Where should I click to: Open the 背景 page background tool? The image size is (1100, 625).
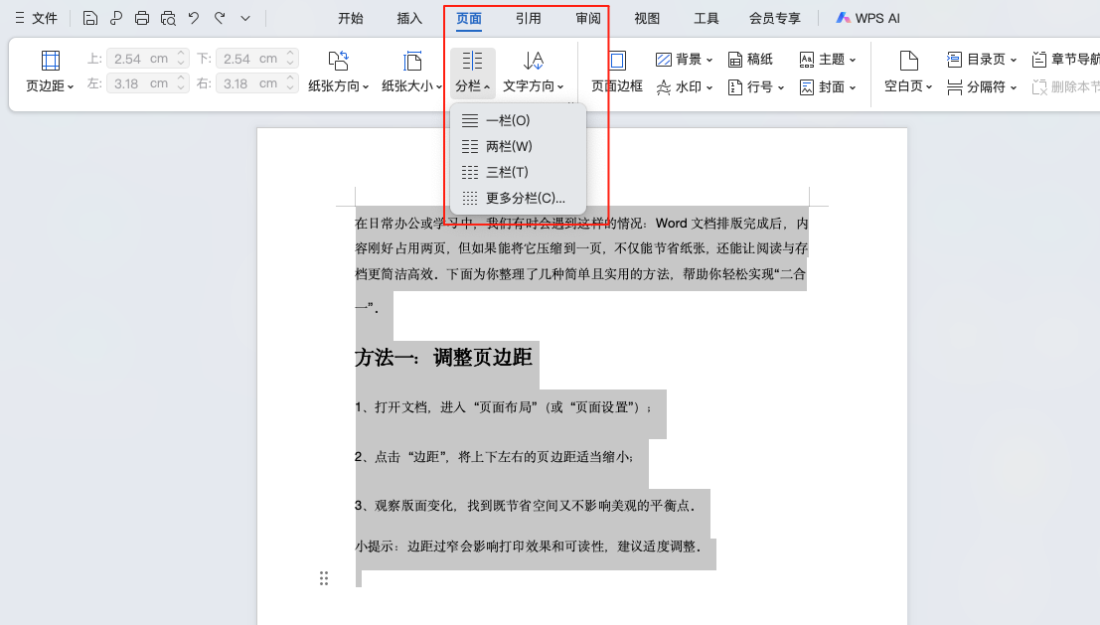[686, 58]
